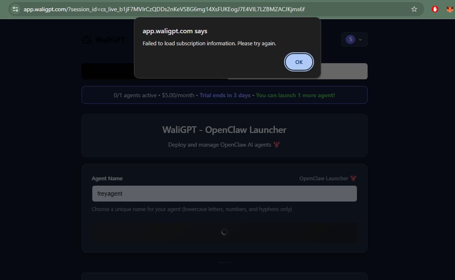The width and height of the screenshot is (455, 280).
Task: Select the left black tab
Action: tap(108, 71)
